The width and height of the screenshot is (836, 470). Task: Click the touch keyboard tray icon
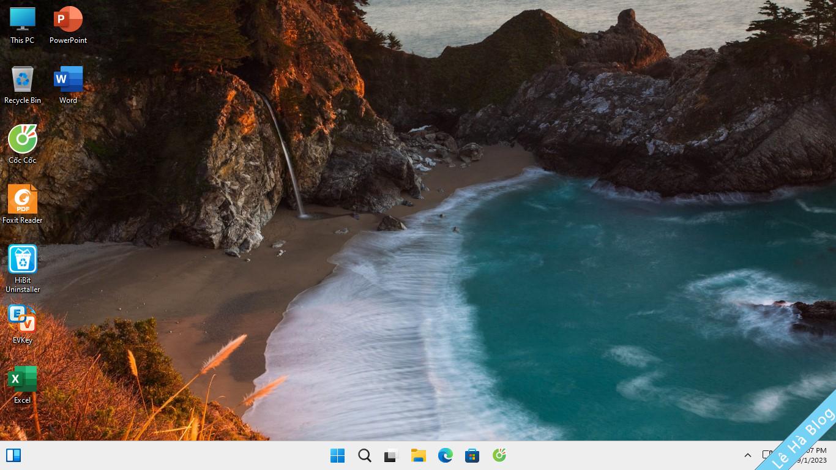[766, 455]
